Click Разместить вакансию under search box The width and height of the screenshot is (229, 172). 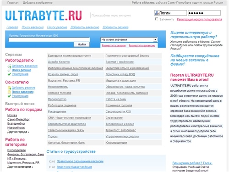142,45
